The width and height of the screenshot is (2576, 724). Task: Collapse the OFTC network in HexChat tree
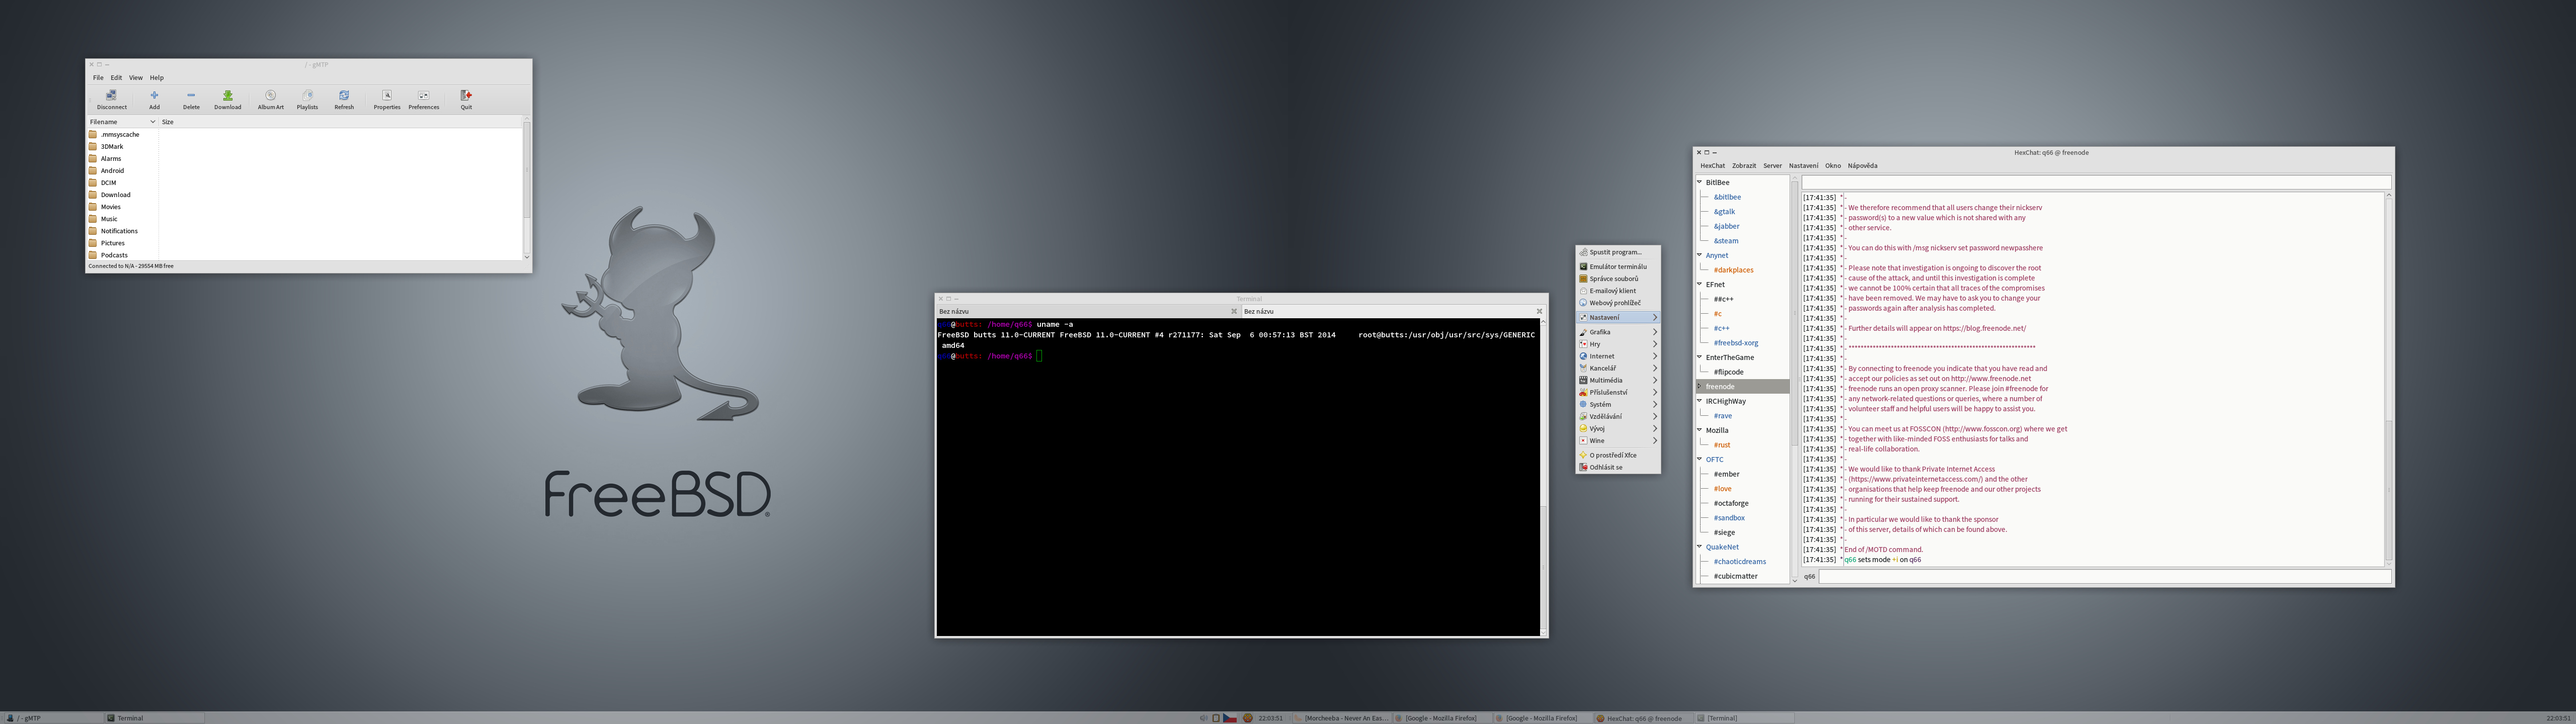click(x=1699, y=459)
